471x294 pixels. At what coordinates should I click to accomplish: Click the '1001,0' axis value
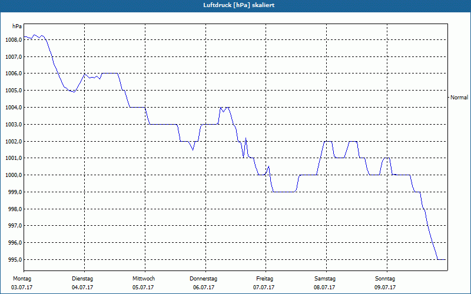point(14,158)
